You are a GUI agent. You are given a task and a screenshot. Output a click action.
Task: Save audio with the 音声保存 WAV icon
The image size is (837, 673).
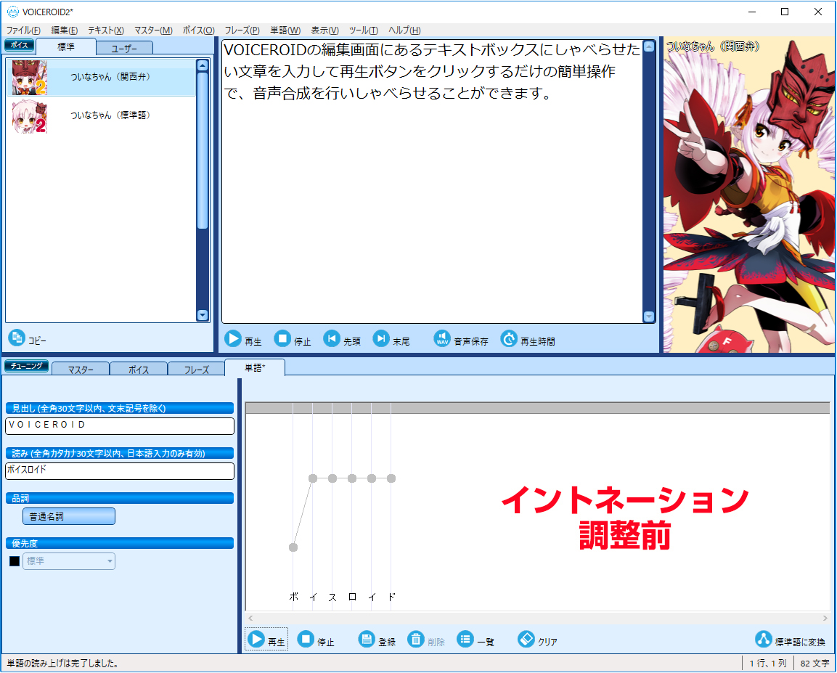442,339
